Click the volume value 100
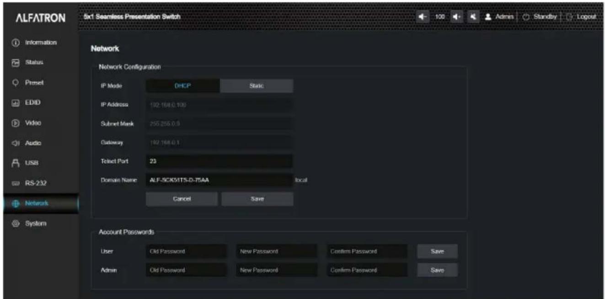Screen dimensions: 605x299 (x=439, y=16)
